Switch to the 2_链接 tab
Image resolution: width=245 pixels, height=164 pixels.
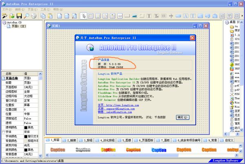(69, 140)
